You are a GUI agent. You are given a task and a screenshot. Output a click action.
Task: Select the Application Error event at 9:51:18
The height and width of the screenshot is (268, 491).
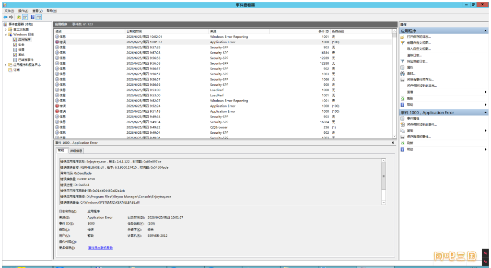pyautogui.click(x=222, y=111)
